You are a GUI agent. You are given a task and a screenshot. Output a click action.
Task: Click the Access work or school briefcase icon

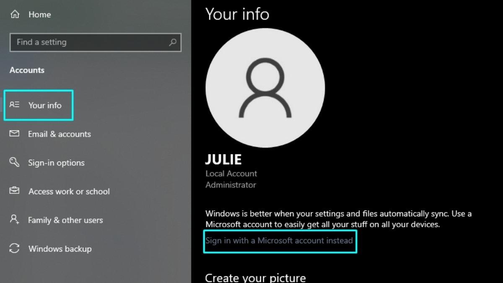pyautogui.click(x=15, y=191)
